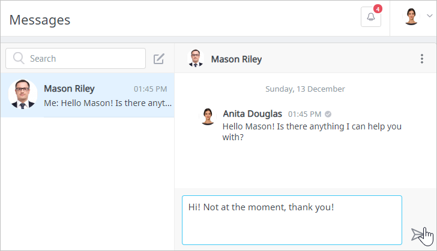The width and height of the screenshot is (437, 251).
Task: Click into the message reply text box
Action: point(292,220)
